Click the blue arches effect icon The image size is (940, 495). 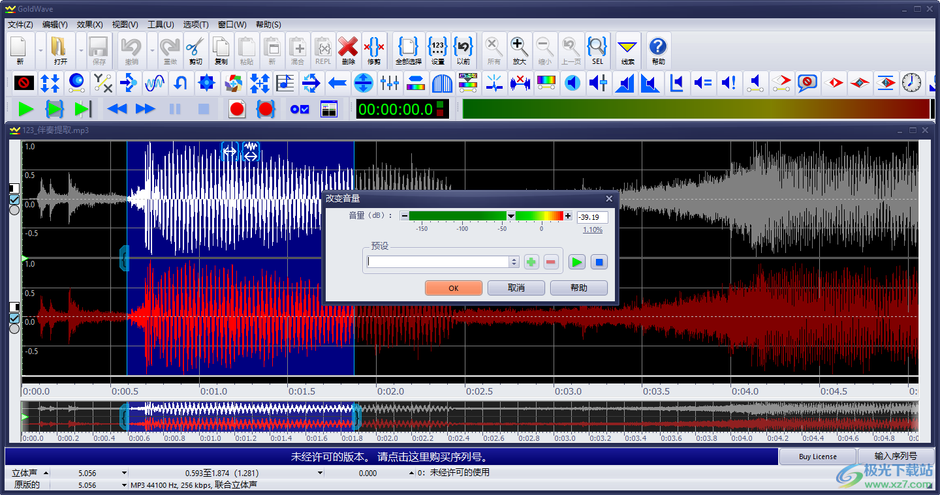pyautogui.click(x=442, y=83)
